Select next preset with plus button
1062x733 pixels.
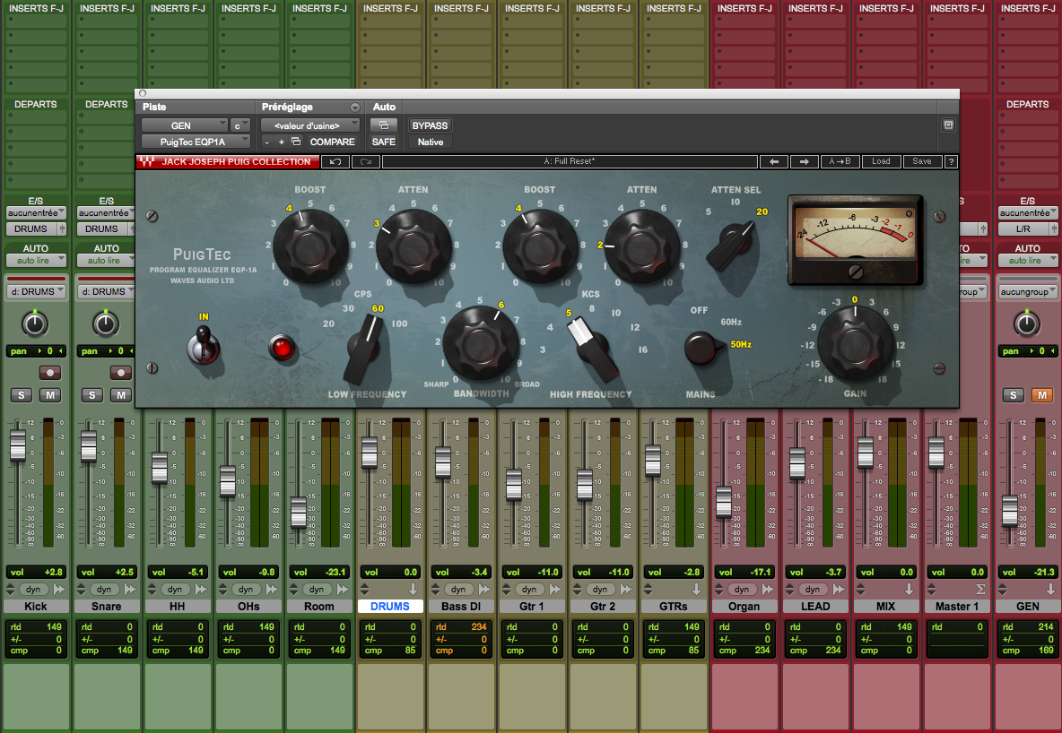(281, 142)
